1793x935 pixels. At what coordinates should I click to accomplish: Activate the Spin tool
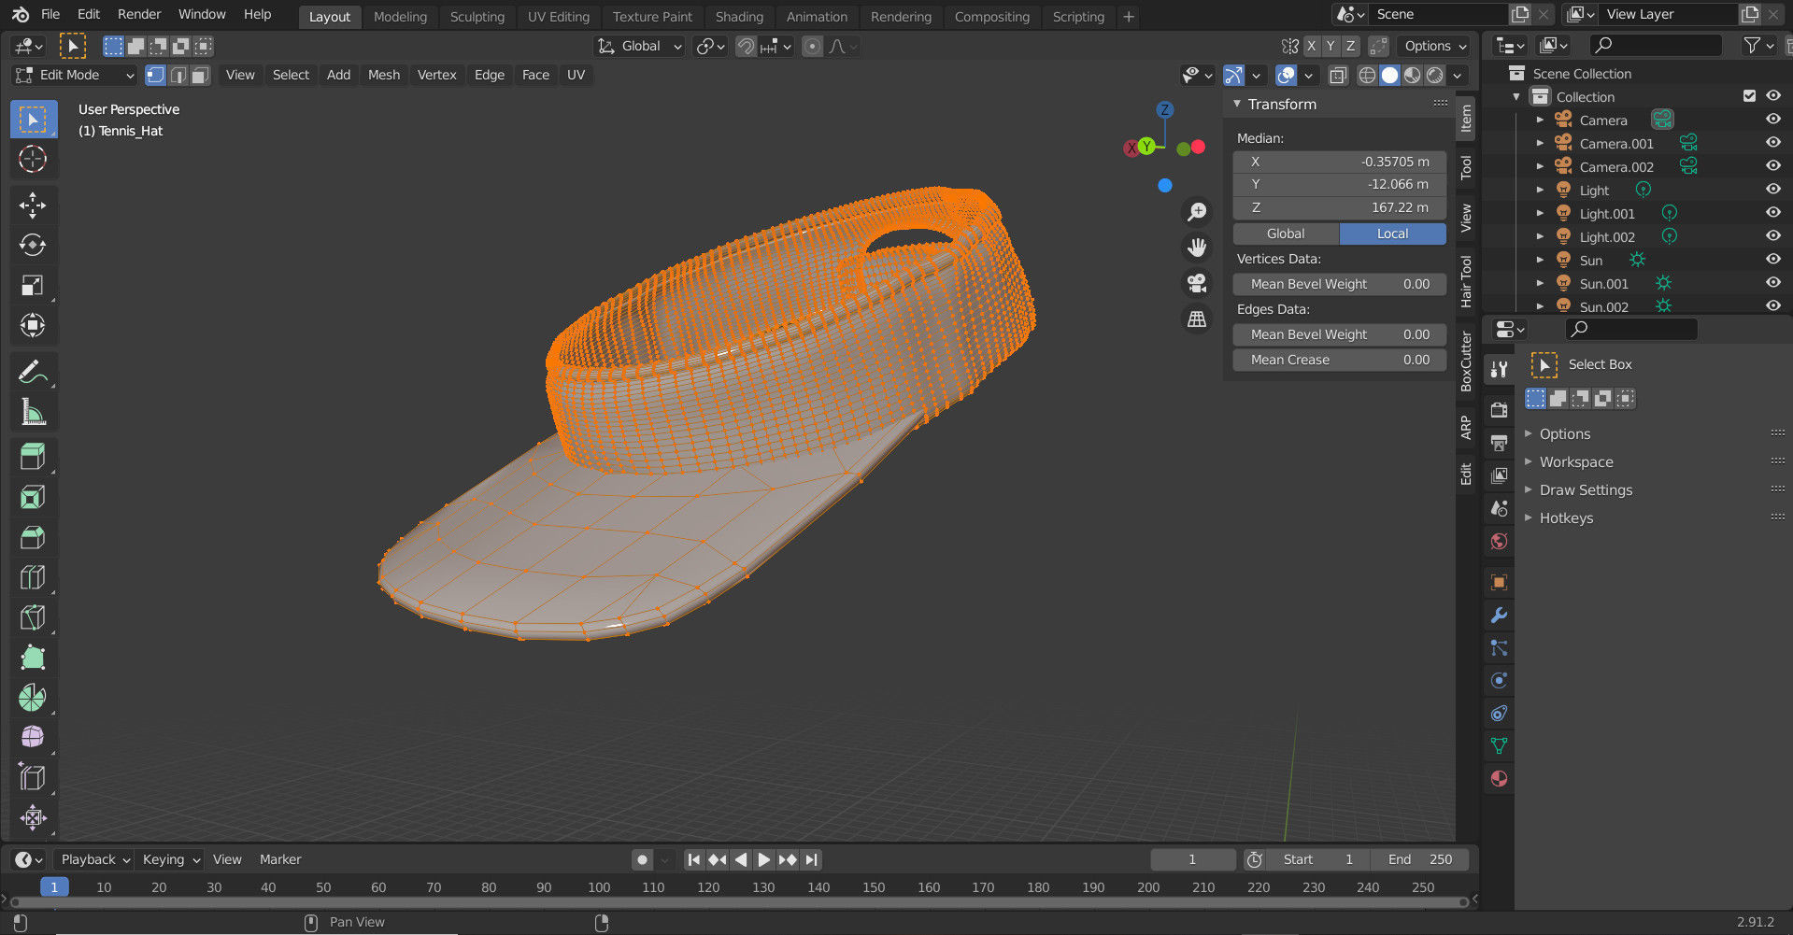pyautogui.click(x=33, y=698)
